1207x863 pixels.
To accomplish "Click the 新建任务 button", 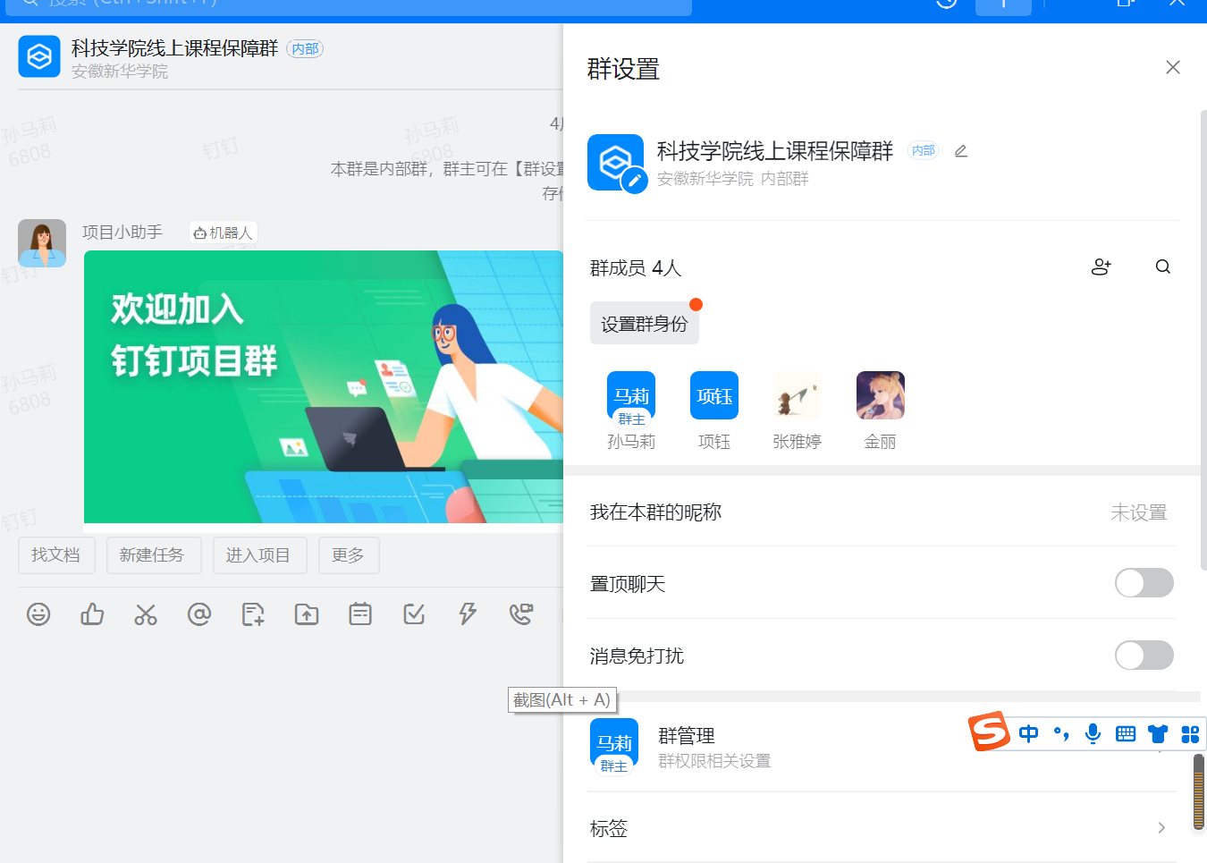I will [152, 555].
